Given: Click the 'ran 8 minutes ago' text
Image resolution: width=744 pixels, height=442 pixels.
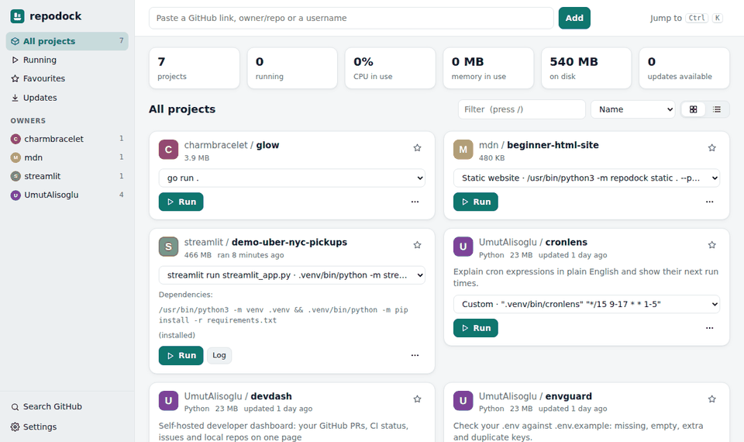Looking at the screenshot, I should pos(250,255).
